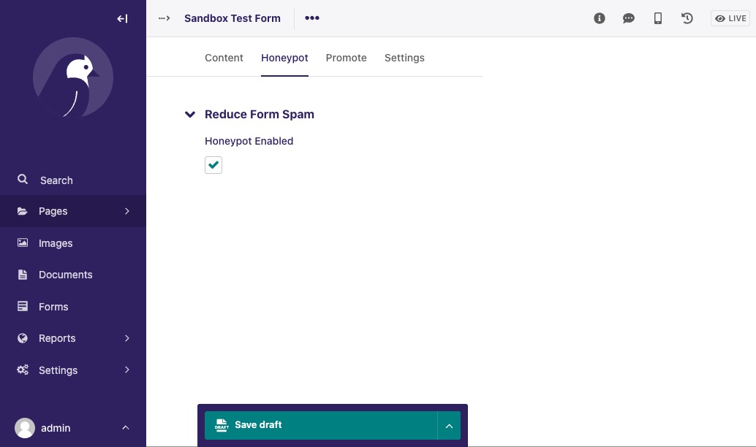Click the Reduce Form Spam heading
Image resolution: width=756 pixels, height=447 pixels.
coord(260,114)
